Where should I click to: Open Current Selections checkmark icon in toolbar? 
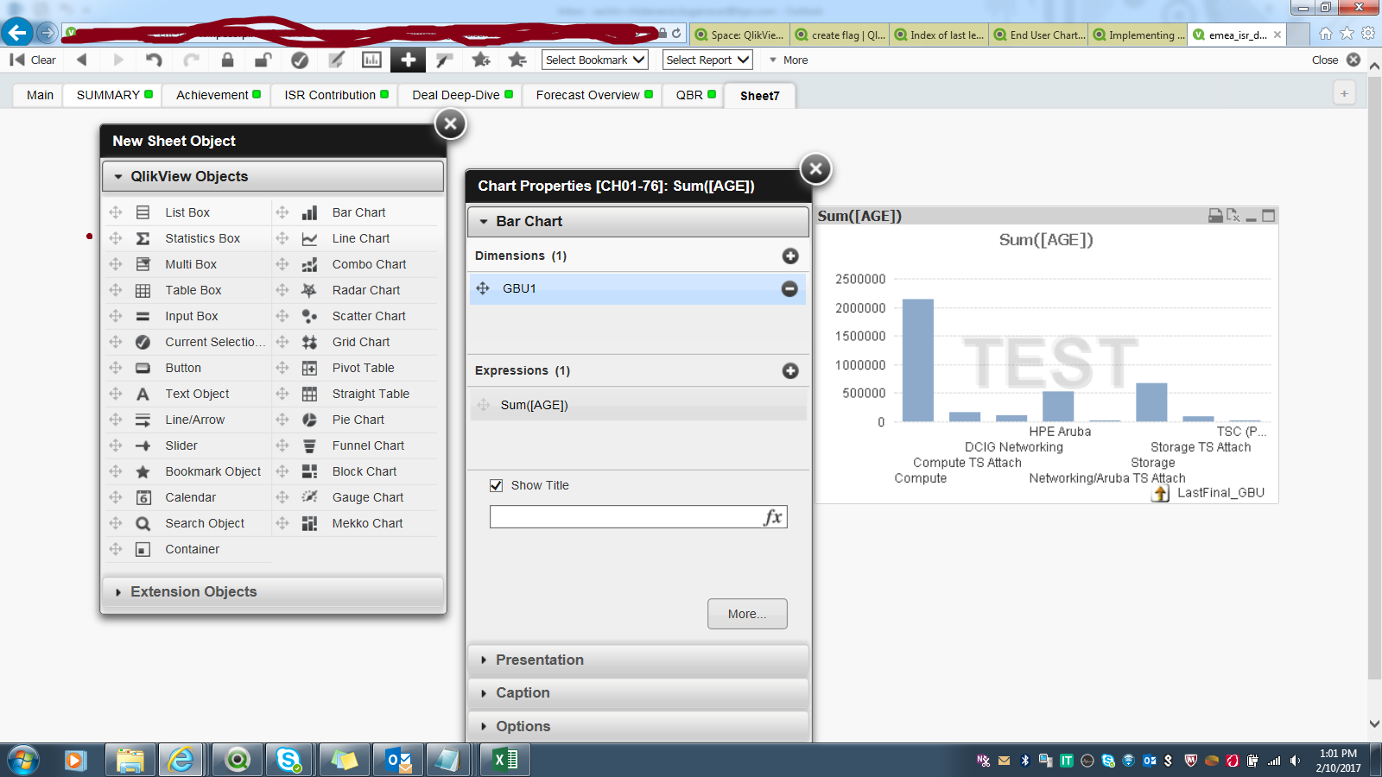click(x=300, y=60)
